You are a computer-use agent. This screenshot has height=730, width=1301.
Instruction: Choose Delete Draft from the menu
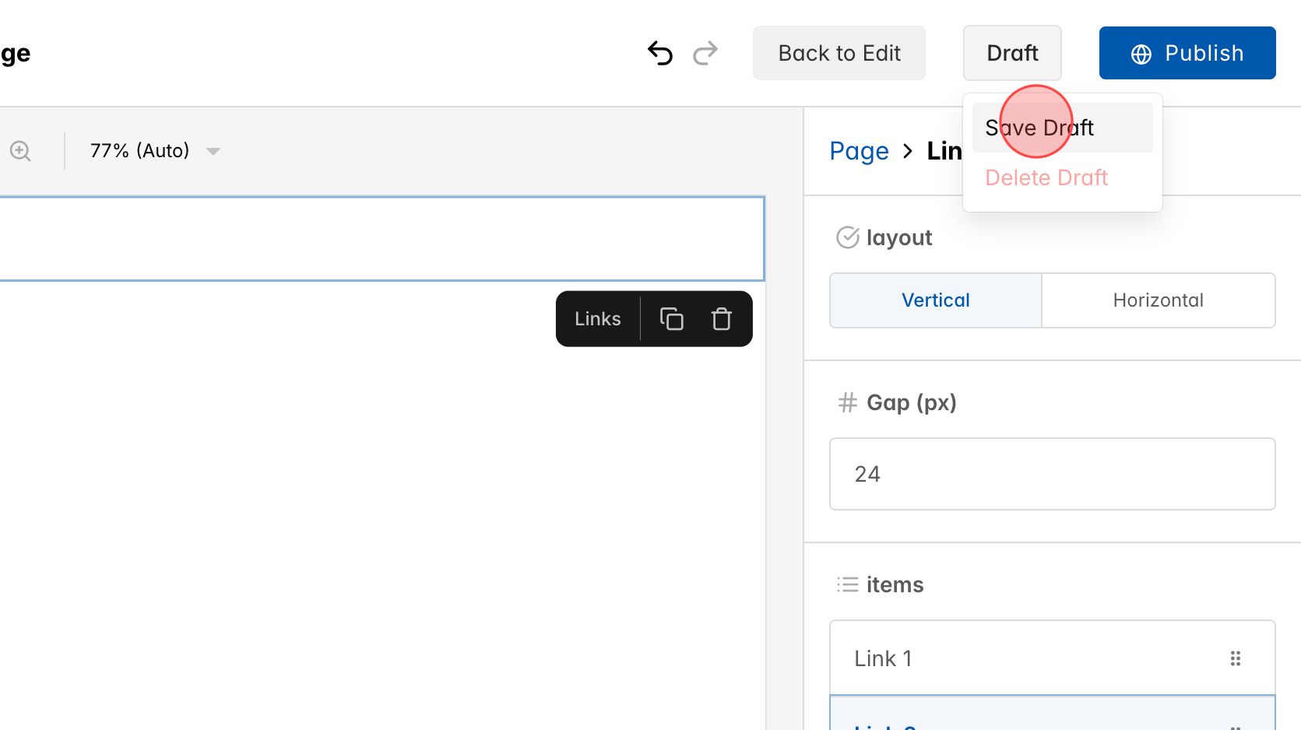[x=1046, y=177]
